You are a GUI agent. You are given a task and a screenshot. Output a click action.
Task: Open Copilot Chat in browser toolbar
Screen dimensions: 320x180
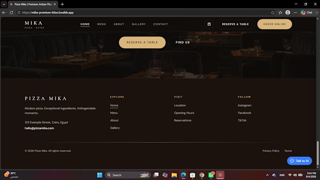[307, 12]
